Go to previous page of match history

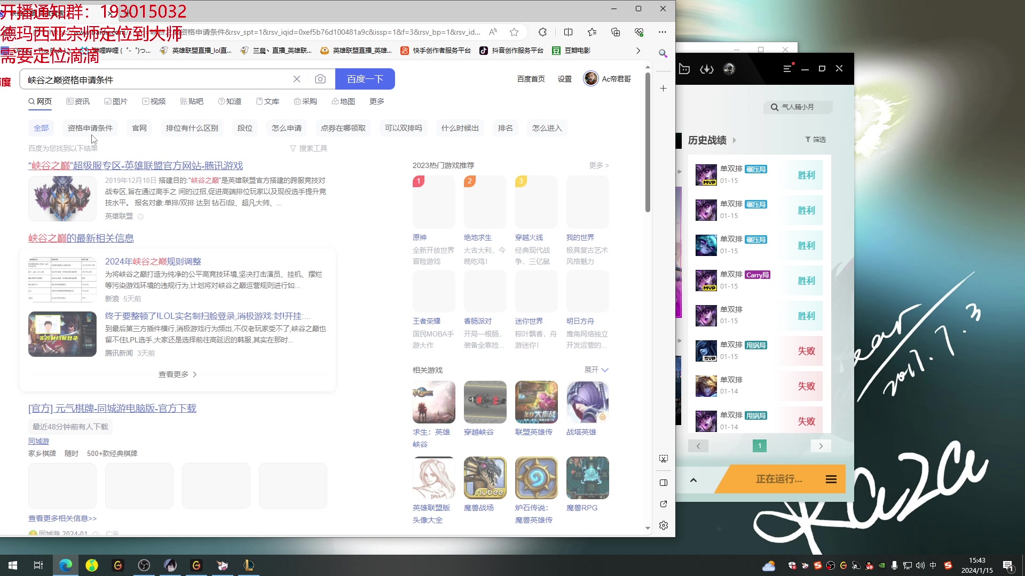(698, 446)
